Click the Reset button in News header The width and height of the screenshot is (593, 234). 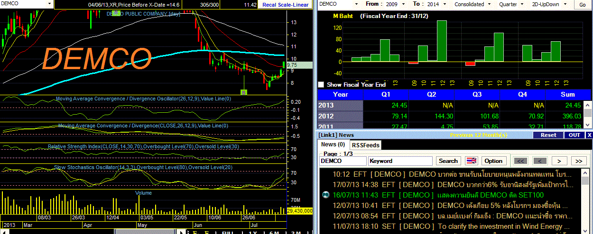tap(548, 135)
